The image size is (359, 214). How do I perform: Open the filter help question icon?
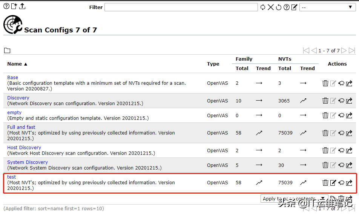tap(287, 7)
